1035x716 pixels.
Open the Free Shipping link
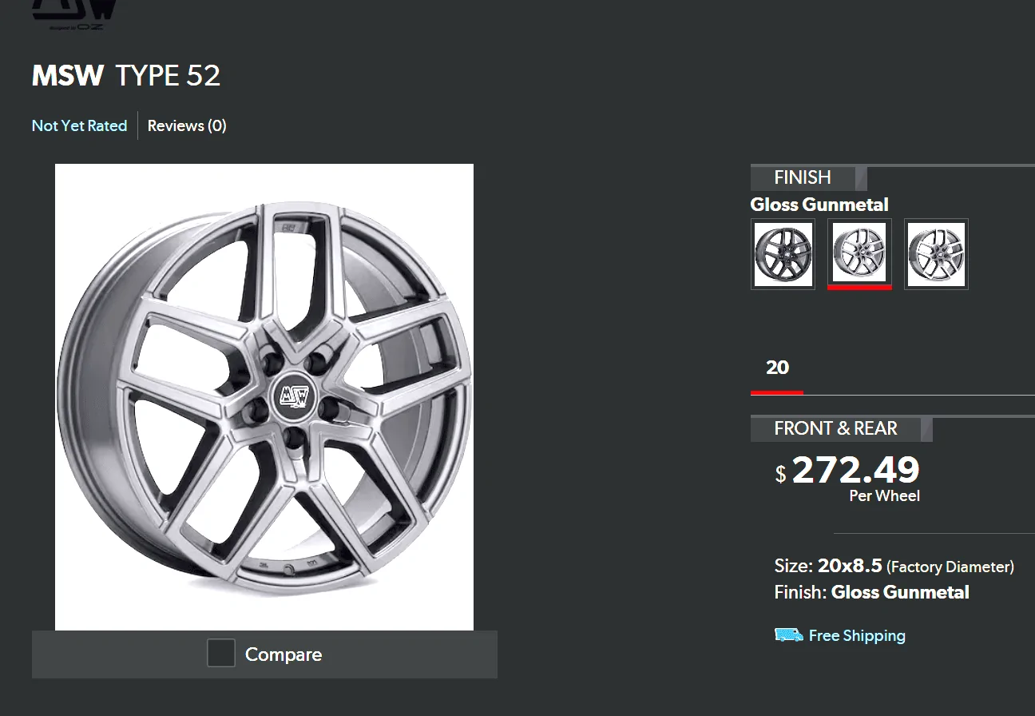[x=857, y=635]
